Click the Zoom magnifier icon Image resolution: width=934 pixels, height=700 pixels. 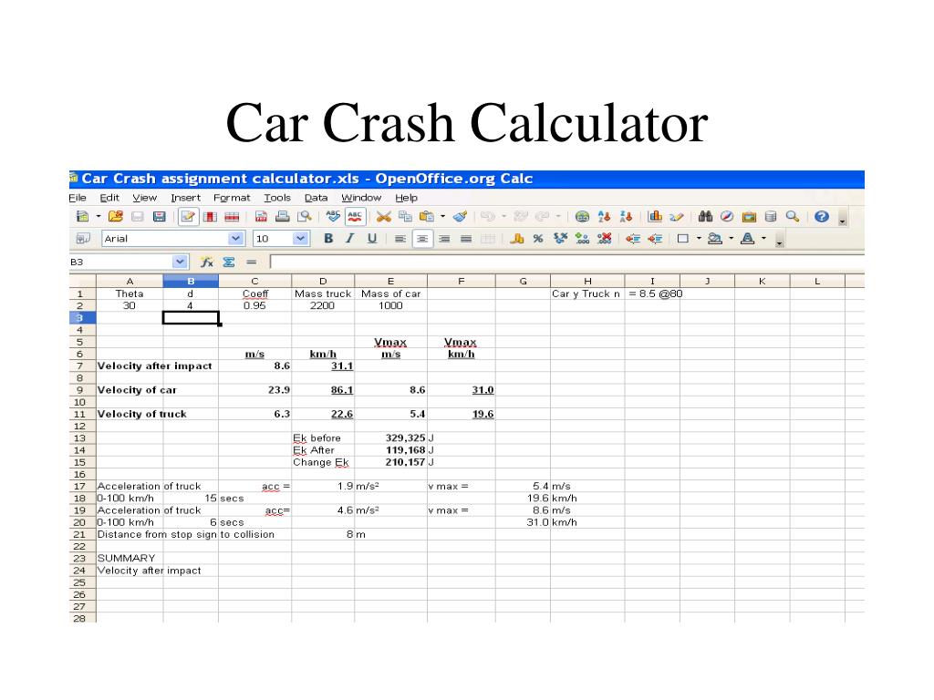pyautogui.click(x=793, y=217)
